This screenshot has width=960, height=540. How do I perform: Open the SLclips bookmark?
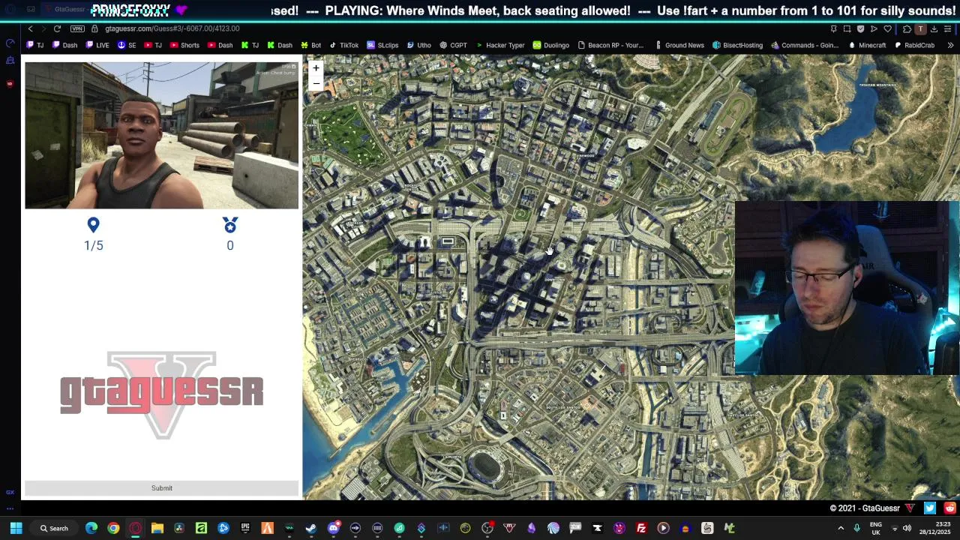click(382, 45)
